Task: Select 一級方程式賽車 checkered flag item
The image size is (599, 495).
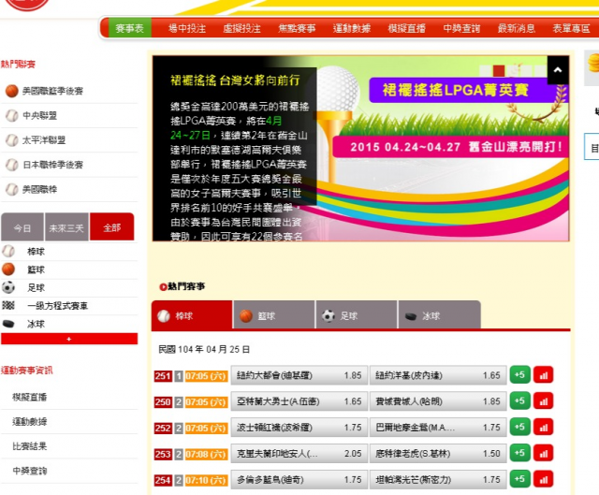Action: click(x=56, y=305)
